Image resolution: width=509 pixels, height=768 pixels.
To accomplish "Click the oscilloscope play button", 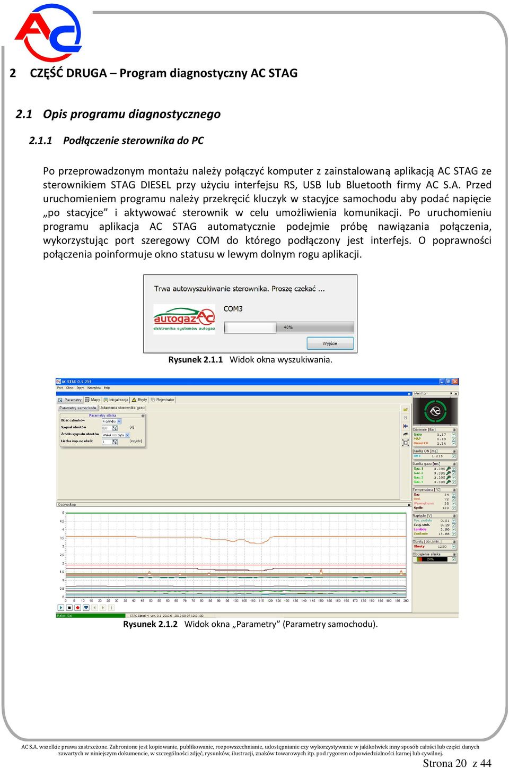I will coord(61,608).
